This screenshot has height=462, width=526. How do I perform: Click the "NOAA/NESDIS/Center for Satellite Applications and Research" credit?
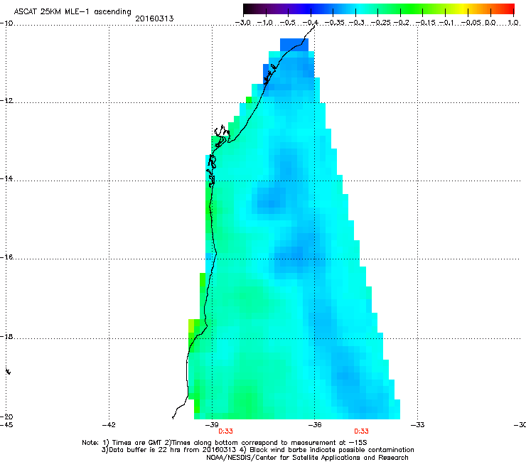coord(307,457)
